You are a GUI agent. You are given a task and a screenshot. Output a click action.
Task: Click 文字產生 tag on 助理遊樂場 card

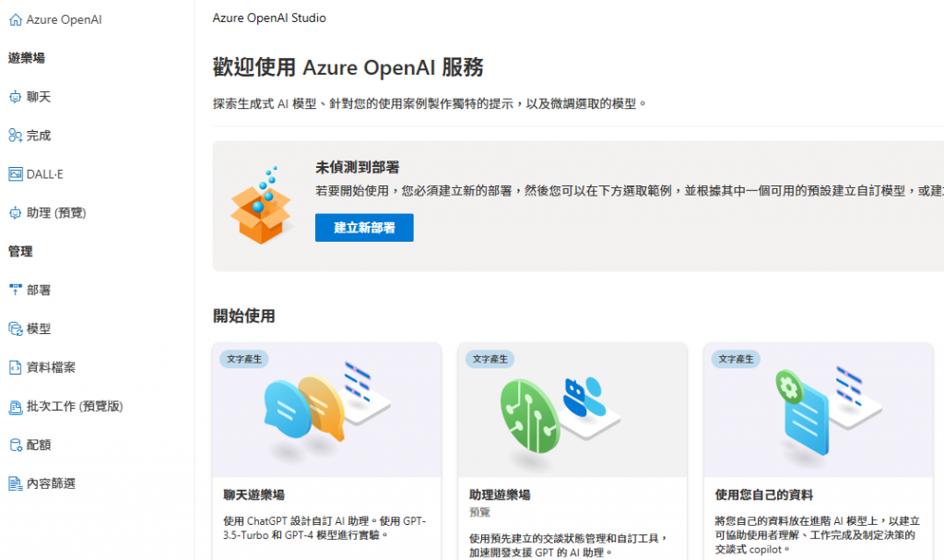(490, 359)
